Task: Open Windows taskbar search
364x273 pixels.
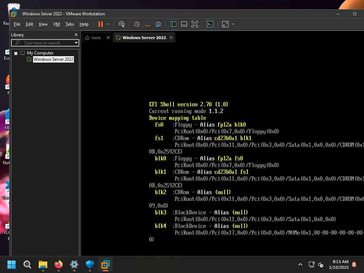Action: (27, 264)
